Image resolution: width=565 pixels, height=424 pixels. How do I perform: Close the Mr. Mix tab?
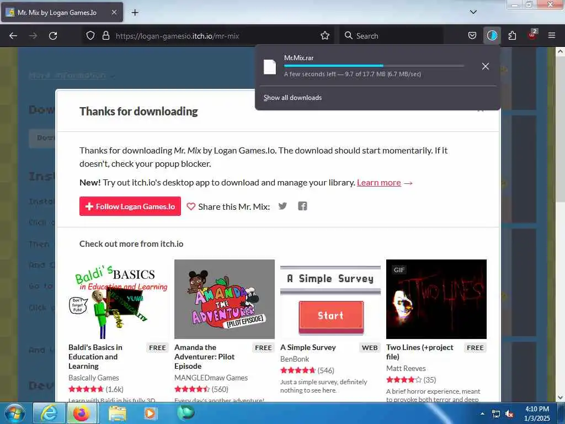click(114, 12)
